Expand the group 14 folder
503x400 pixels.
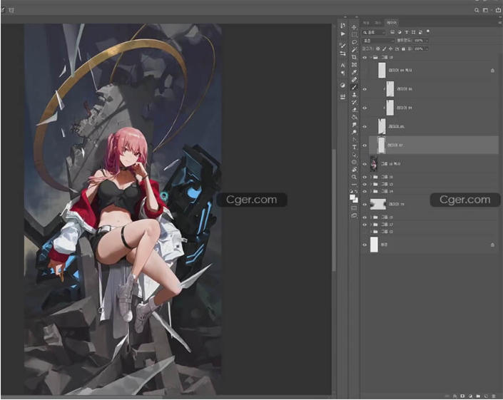(x=371, y=191)
